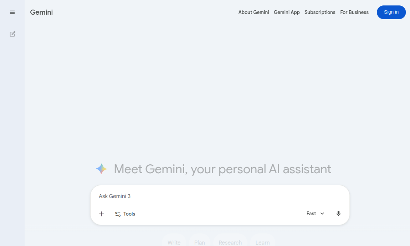Viewport: 410px width, 246px height.
Task: Navigate to the Gemini App menu item
Action: tap(287, 12)
